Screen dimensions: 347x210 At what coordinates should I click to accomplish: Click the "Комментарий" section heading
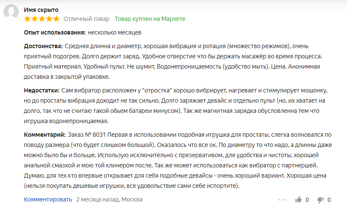point(44,135)
